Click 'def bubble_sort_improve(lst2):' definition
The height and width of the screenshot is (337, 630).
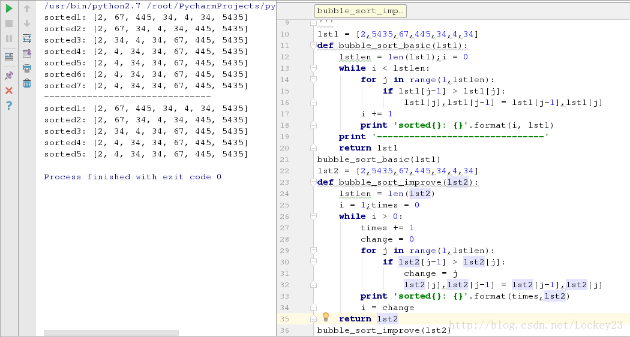398,182
